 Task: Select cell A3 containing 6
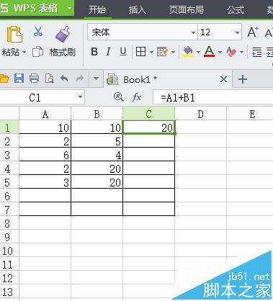[45, 155]
